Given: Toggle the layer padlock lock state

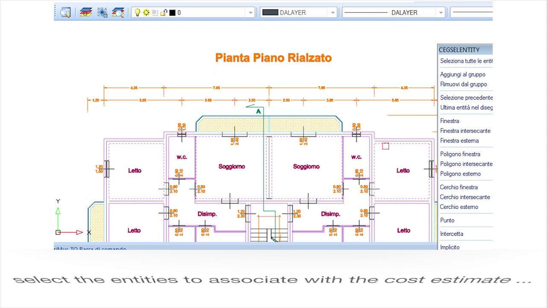Looking at the screenshot, I should click(164, 13).
